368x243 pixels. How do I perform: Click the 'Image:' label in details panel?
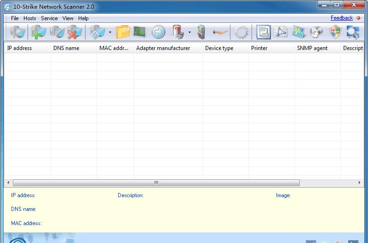coord(283,195)
